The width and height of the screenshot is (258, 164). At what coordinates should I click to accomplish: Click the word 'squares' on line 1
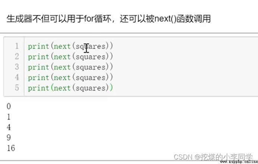[91, 47]
